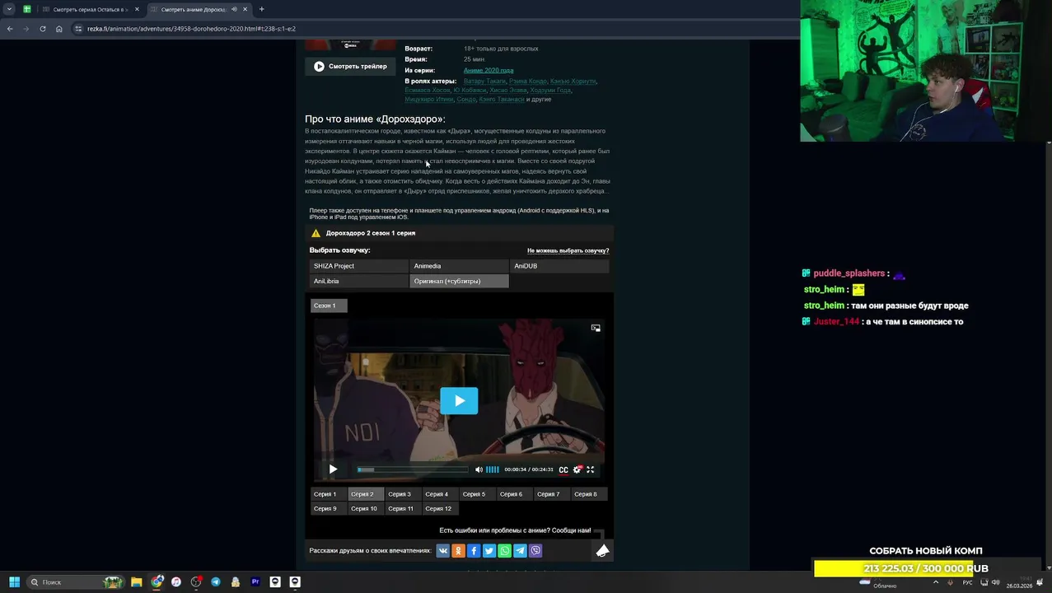Open the Аниме 2020 года link

pos(489,70)
